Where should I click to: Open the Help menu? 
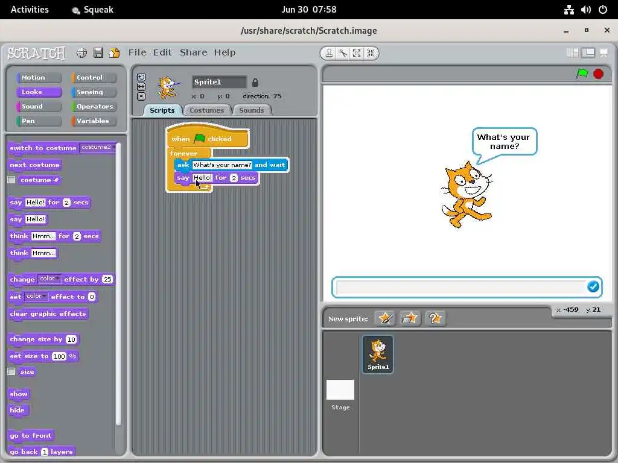225,52
